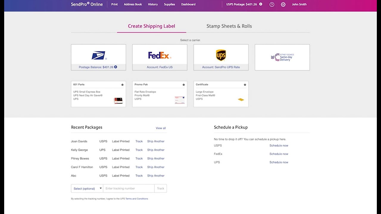Select Pitney Bowes Same-day Delivery carrier

(x=282, y=57)
